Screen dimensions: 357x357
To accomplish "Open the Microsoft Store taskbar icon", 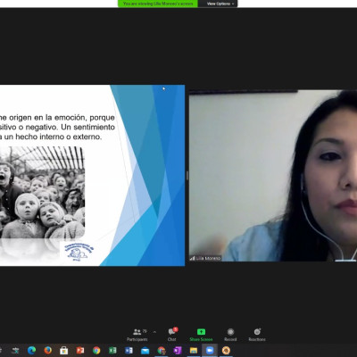I will [x=63, y=351].
